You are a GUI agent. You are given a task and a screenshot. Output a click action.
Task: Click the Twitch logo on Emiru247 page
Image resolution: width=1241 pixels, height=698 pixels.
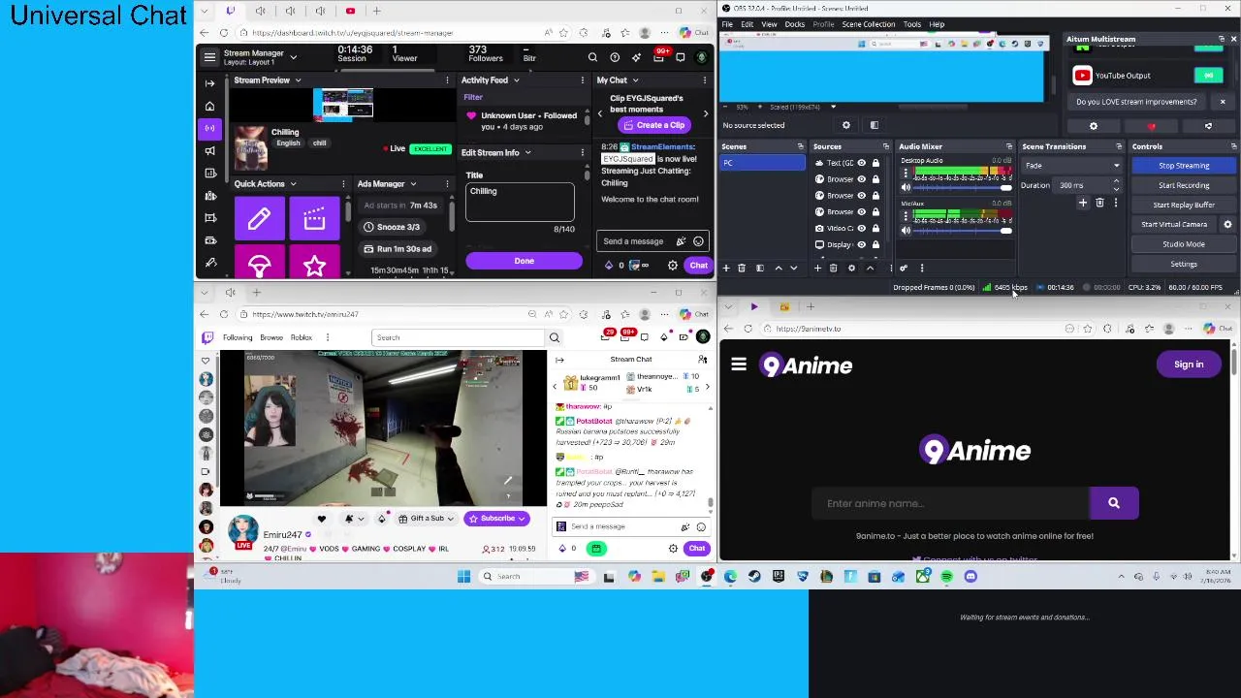pos(207,337)
